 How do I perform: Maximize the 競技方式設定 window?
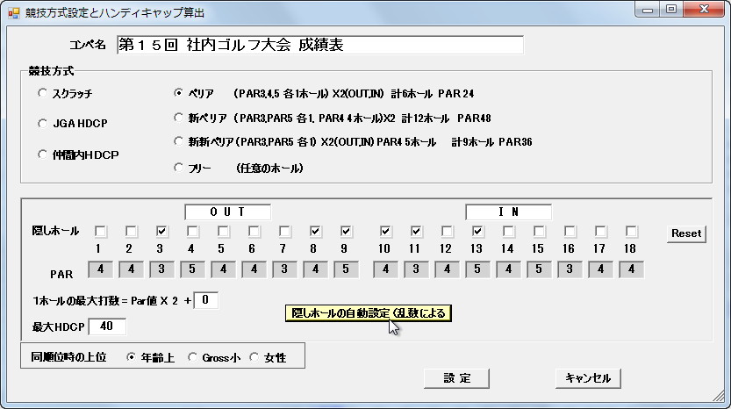[x=671, y=10]
